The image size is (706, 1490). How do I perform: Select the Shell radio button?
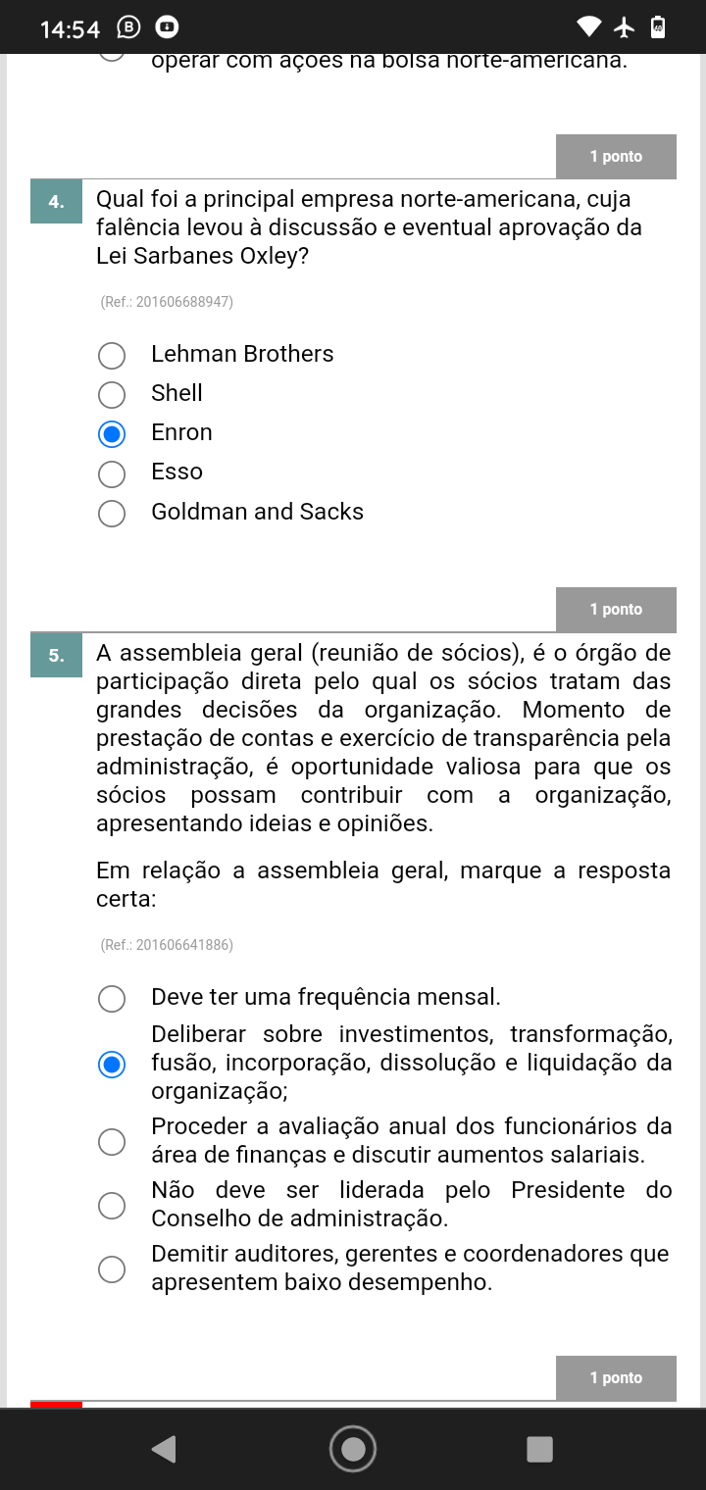click(112, 394)
